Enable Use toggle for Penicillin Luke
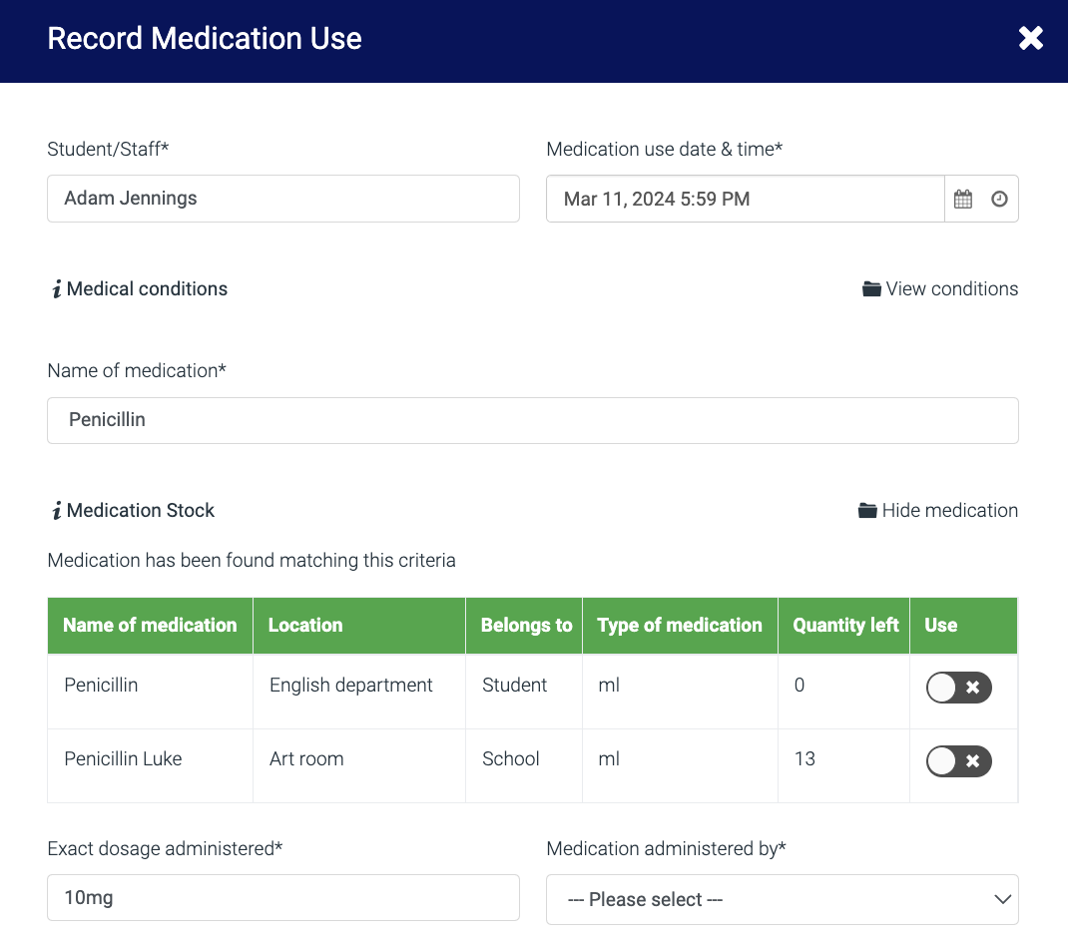The width and height of the screenshot is (1068, 944). pos(958,761)
